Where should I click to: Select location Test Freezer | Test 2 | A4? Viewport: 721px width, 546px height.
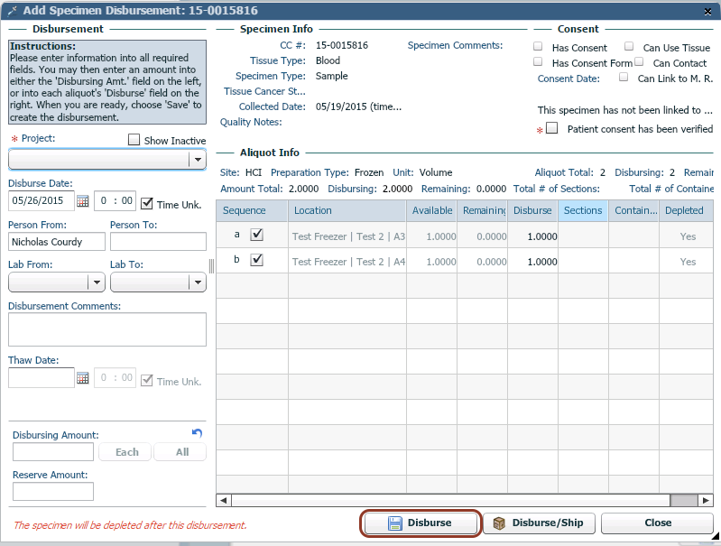pos(348,262)
